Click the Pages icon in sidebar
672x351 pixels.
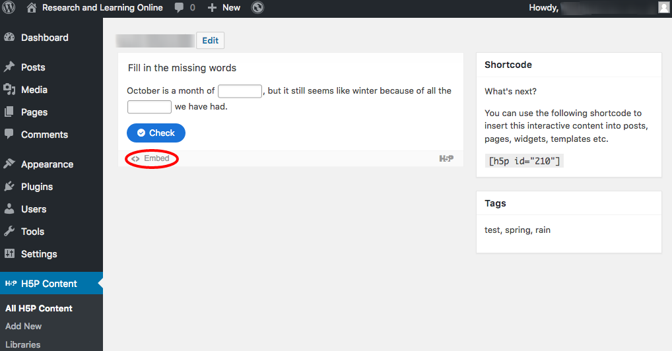coord(9,112)
